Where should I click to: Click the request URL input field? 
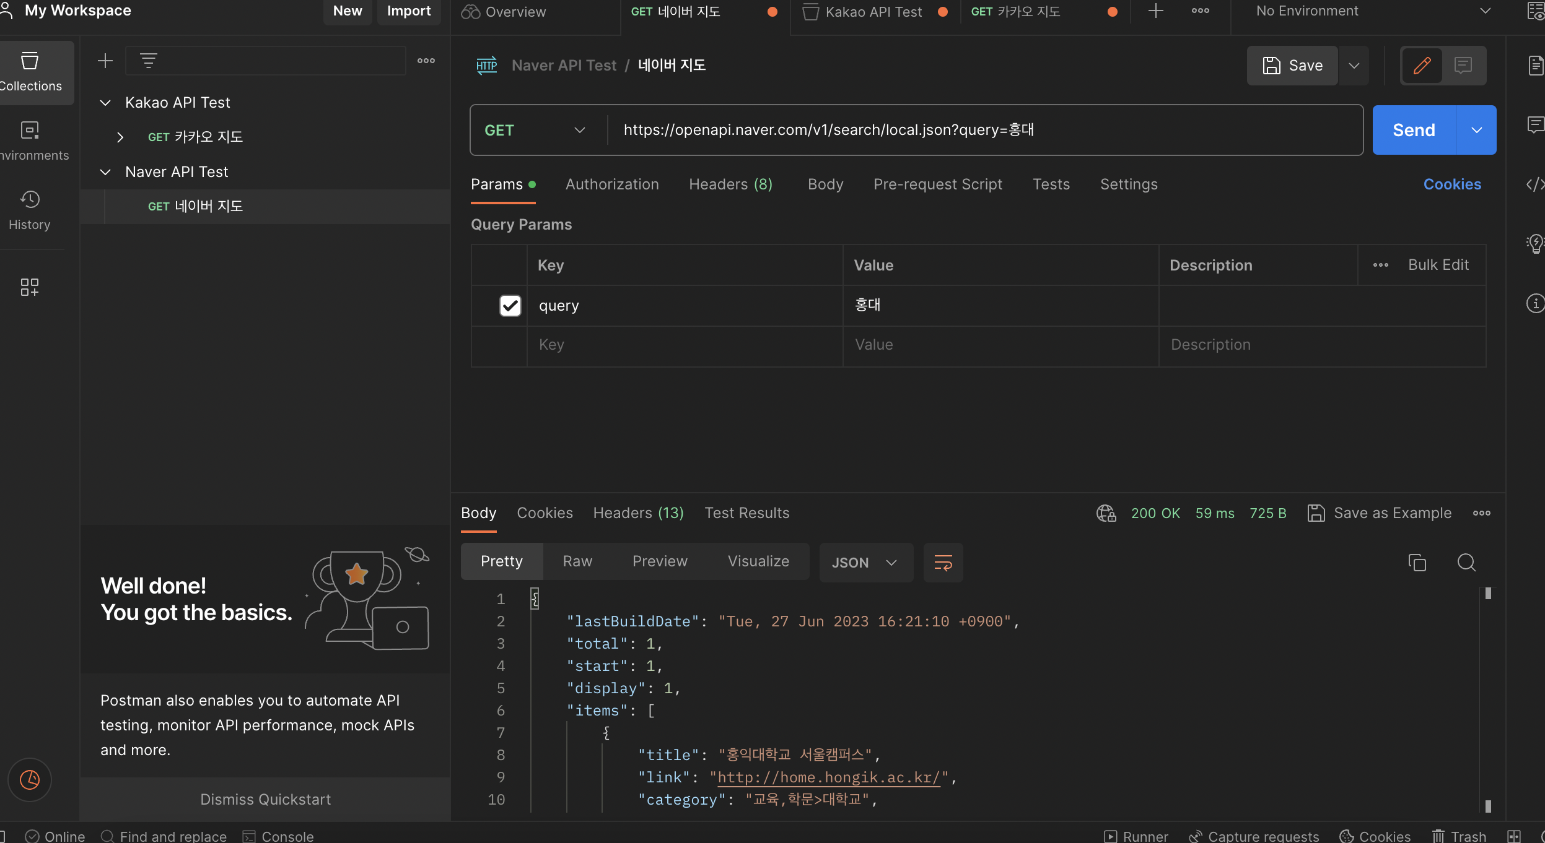tap(985, 130)
